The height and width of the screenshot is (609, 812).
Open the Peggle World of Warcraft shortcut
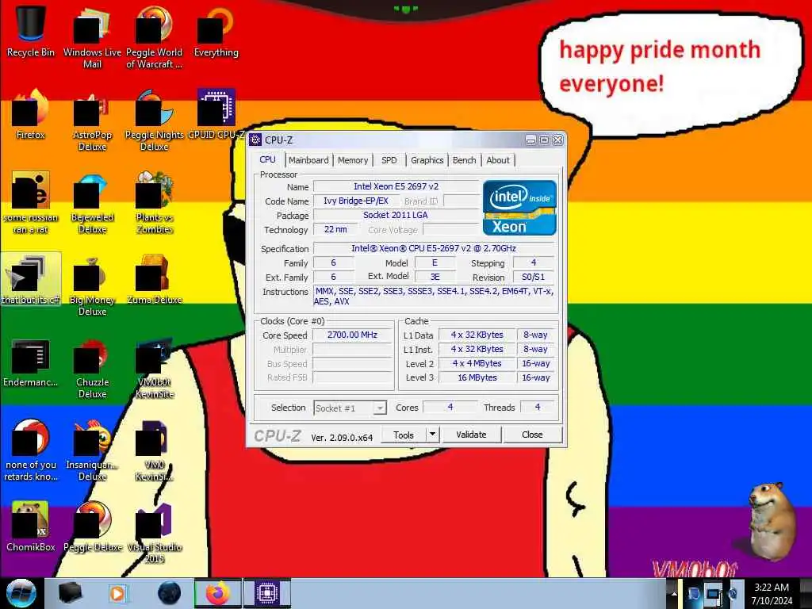coord(154,37)
